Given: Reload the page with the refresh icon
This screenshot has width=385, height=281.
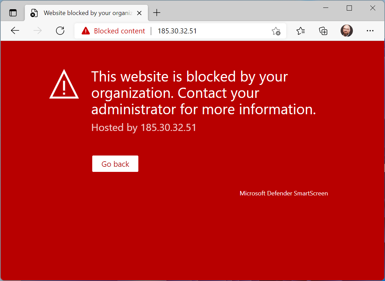Looking at the screenshot, I should coord(60,31).
